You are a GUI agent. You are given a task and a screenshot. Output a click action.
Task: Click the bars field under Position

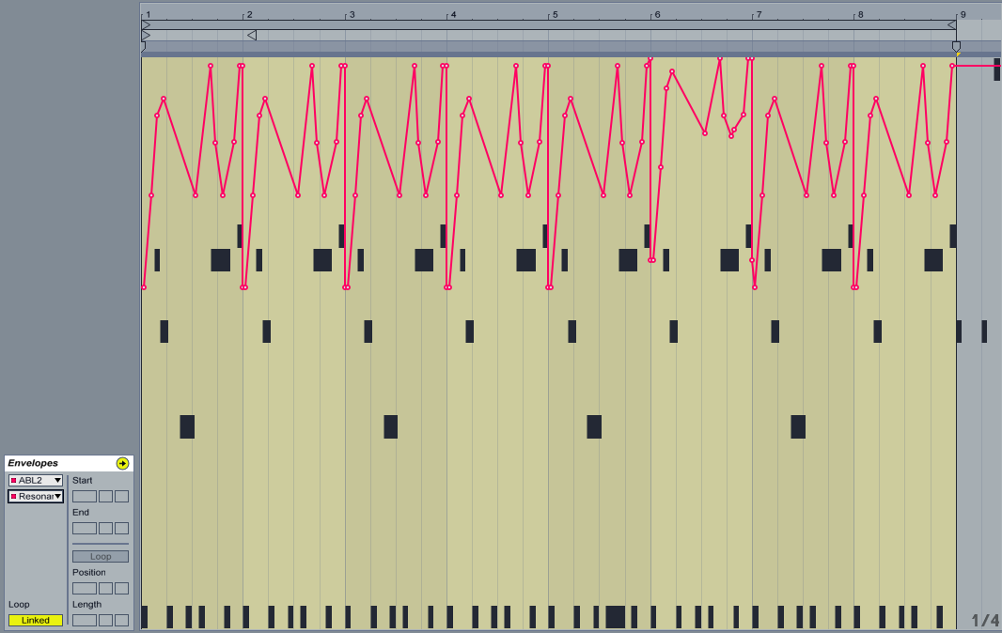pos(85,588)
